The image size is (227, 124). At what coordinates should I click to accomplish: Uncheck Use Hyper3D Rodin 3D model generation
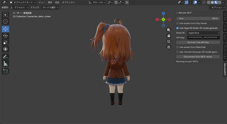178,28
